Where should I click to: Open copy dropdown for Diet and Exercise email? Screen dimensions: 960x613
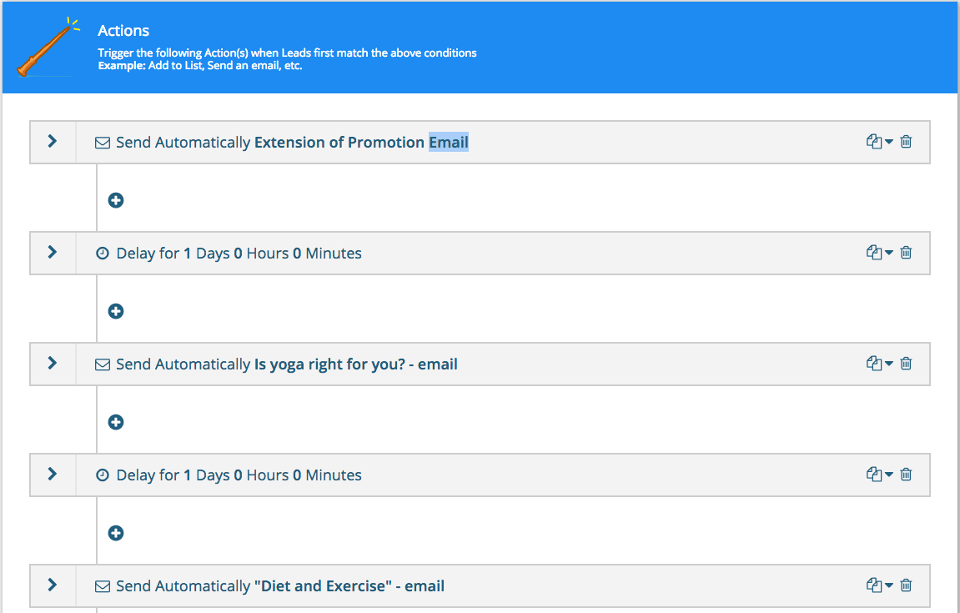click(x=879, y=585)
